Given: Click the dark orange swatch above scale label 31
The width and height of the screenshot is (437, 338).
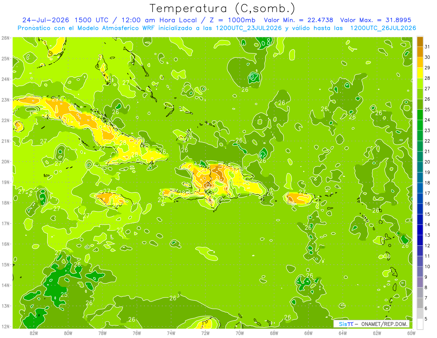Looking at the screenshot, I should (420, 42).
